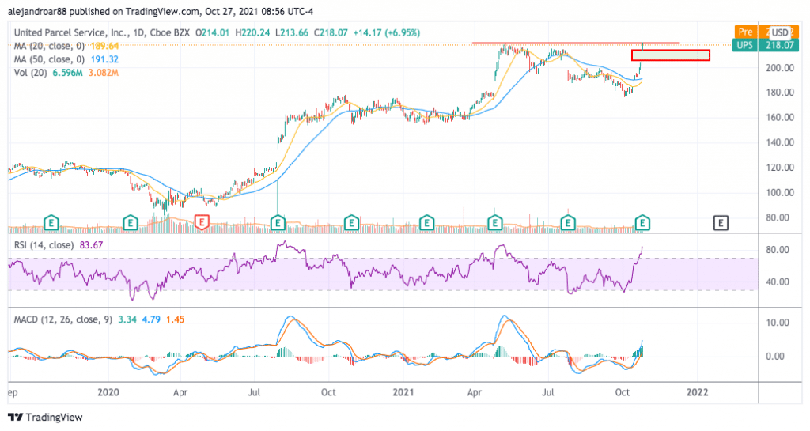Click the MACD histogram value 3.34

(x=127, y=319)
